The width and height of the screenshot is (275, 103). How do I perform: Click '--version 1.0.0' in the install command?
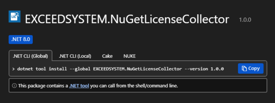click(x=204, y=69)
